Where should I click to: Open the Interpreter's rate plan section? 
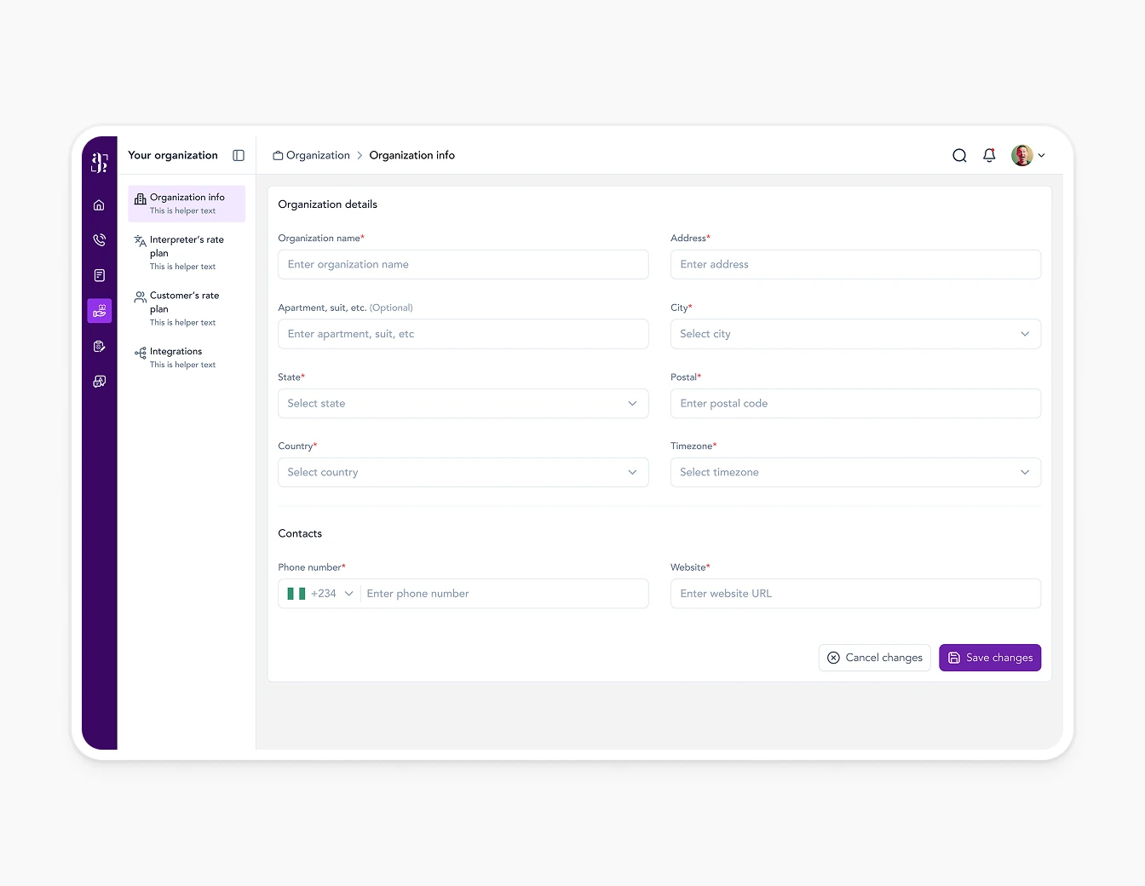coord(186,251)
